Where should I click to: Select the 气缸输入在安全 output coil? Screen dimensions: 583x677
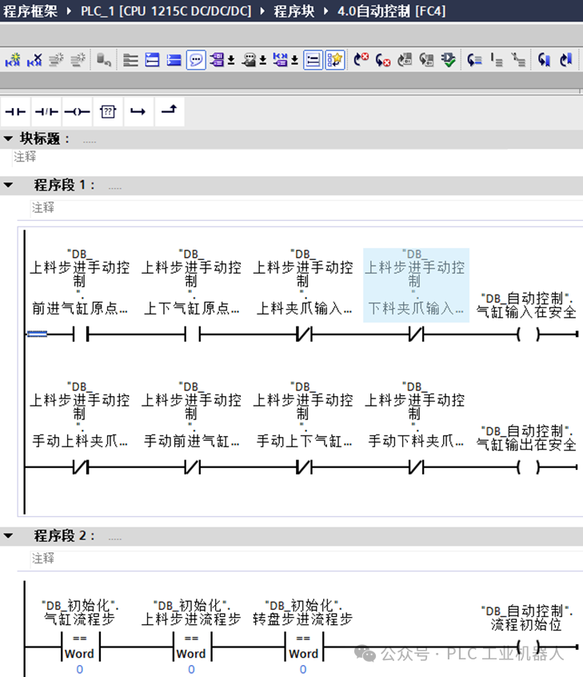(529, 334)
